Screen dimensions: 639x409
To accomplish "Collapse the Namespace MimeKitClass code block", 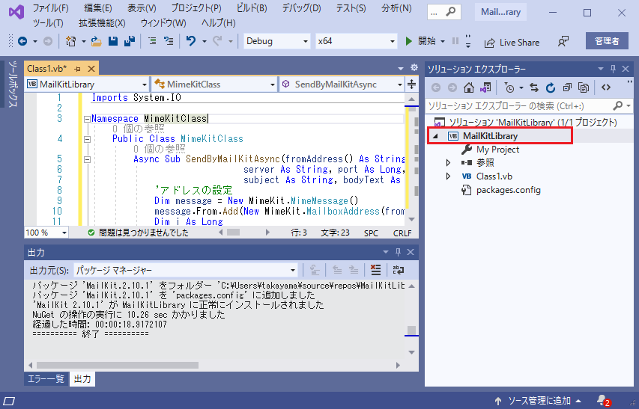I will point(87,119).
